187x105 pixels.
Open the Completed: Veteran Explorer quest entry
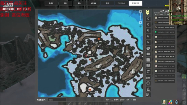coord(165,61)
